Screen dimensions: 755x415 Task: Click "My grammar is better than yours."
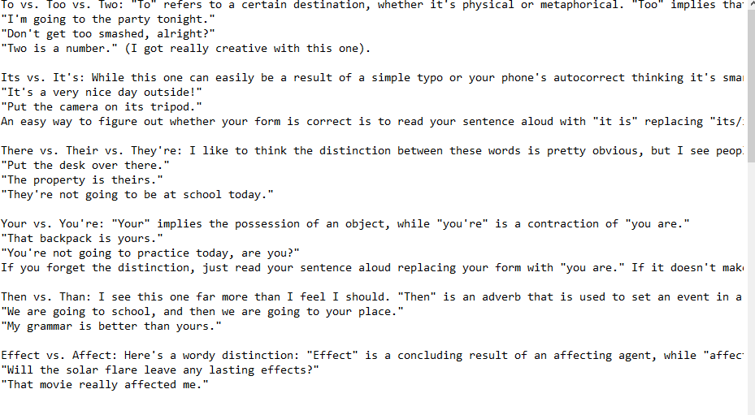(111, 326)
